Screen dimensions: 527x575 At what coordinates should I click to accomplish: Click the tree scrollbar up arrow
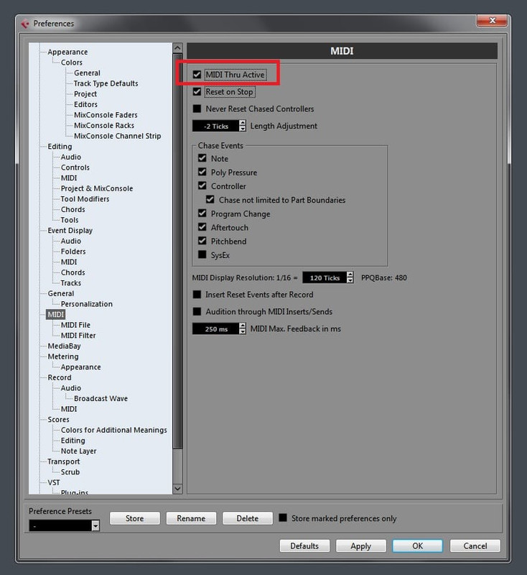(x=177, y=48)
